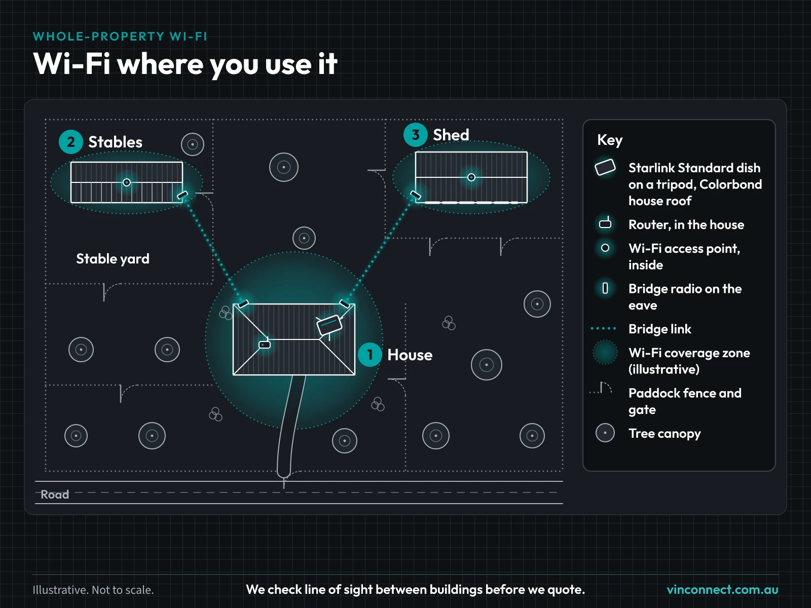Click the 'Wi-Fi coverage zone (illustrative)' key text
Screen dimensions: 811x608
pyautogui.click(x=689, y=361)
